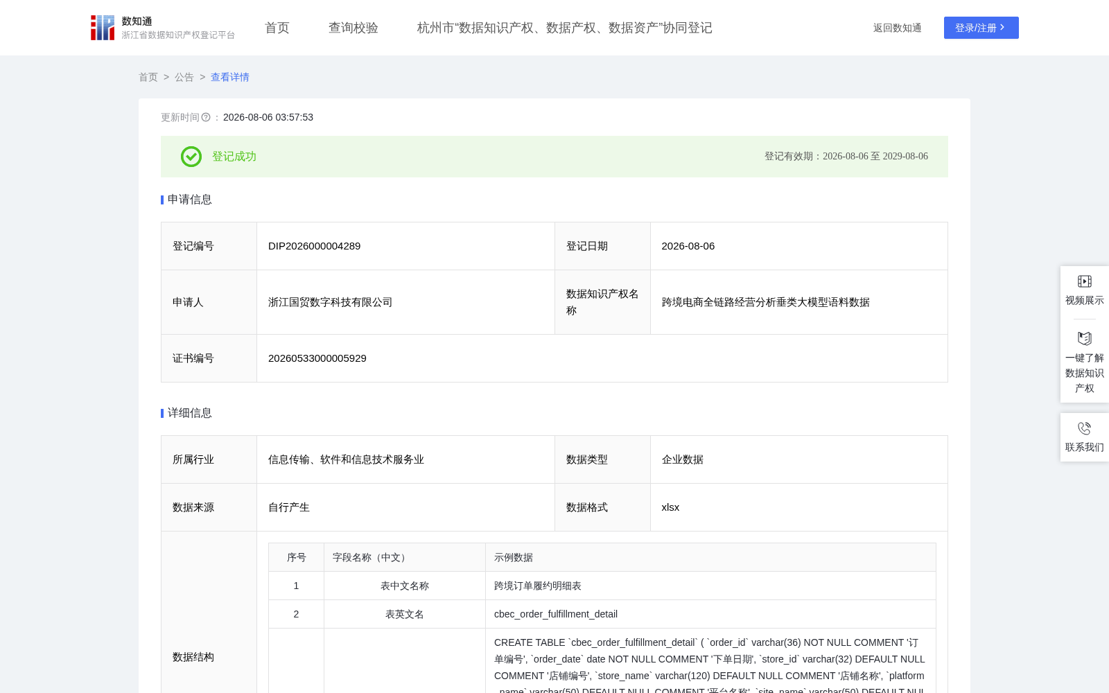Click 公告 in the breadcrumb

pyautogui.click(x=184, y=77)
